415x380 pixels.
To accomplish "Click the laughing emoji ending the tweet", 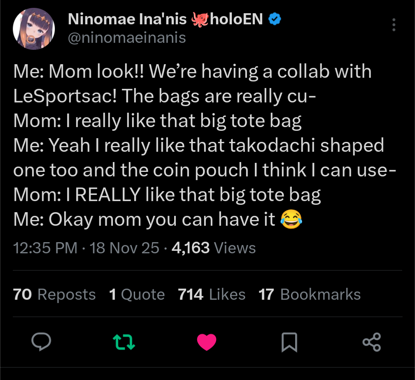I will pyautogui.click(x=291, y=219).
